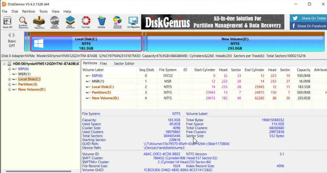
Task: Click the Format toolbar icon
Action: pos(86,22)
